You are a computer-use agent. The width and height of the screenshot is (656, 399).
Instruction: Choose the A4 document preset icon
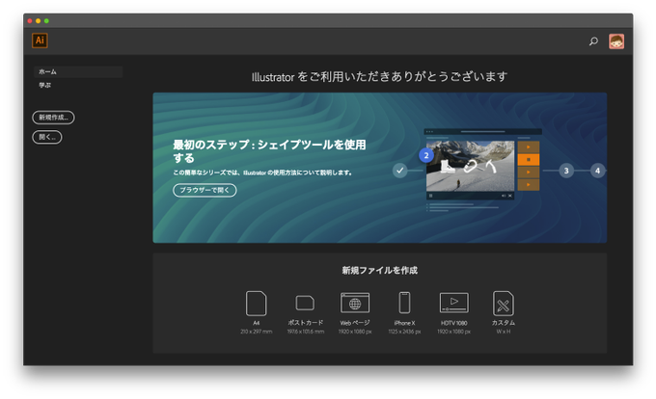256,304
